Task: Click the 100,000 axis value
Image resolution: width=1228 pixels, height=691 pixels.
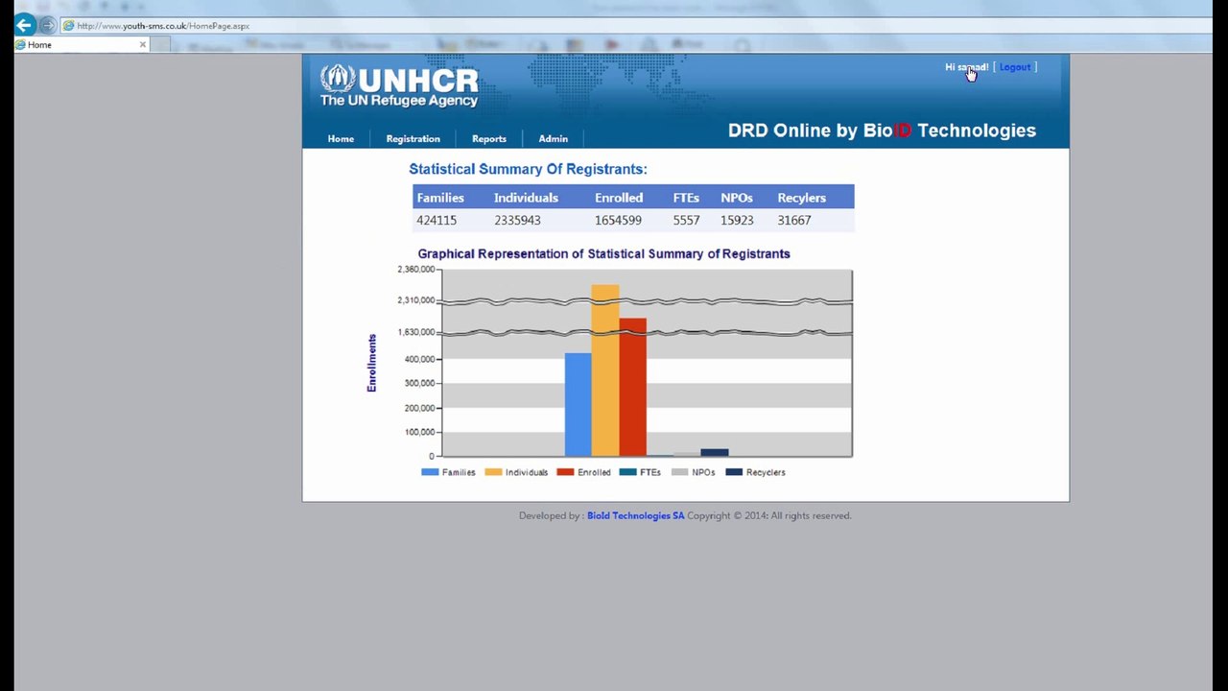Action: pos(419,432)
